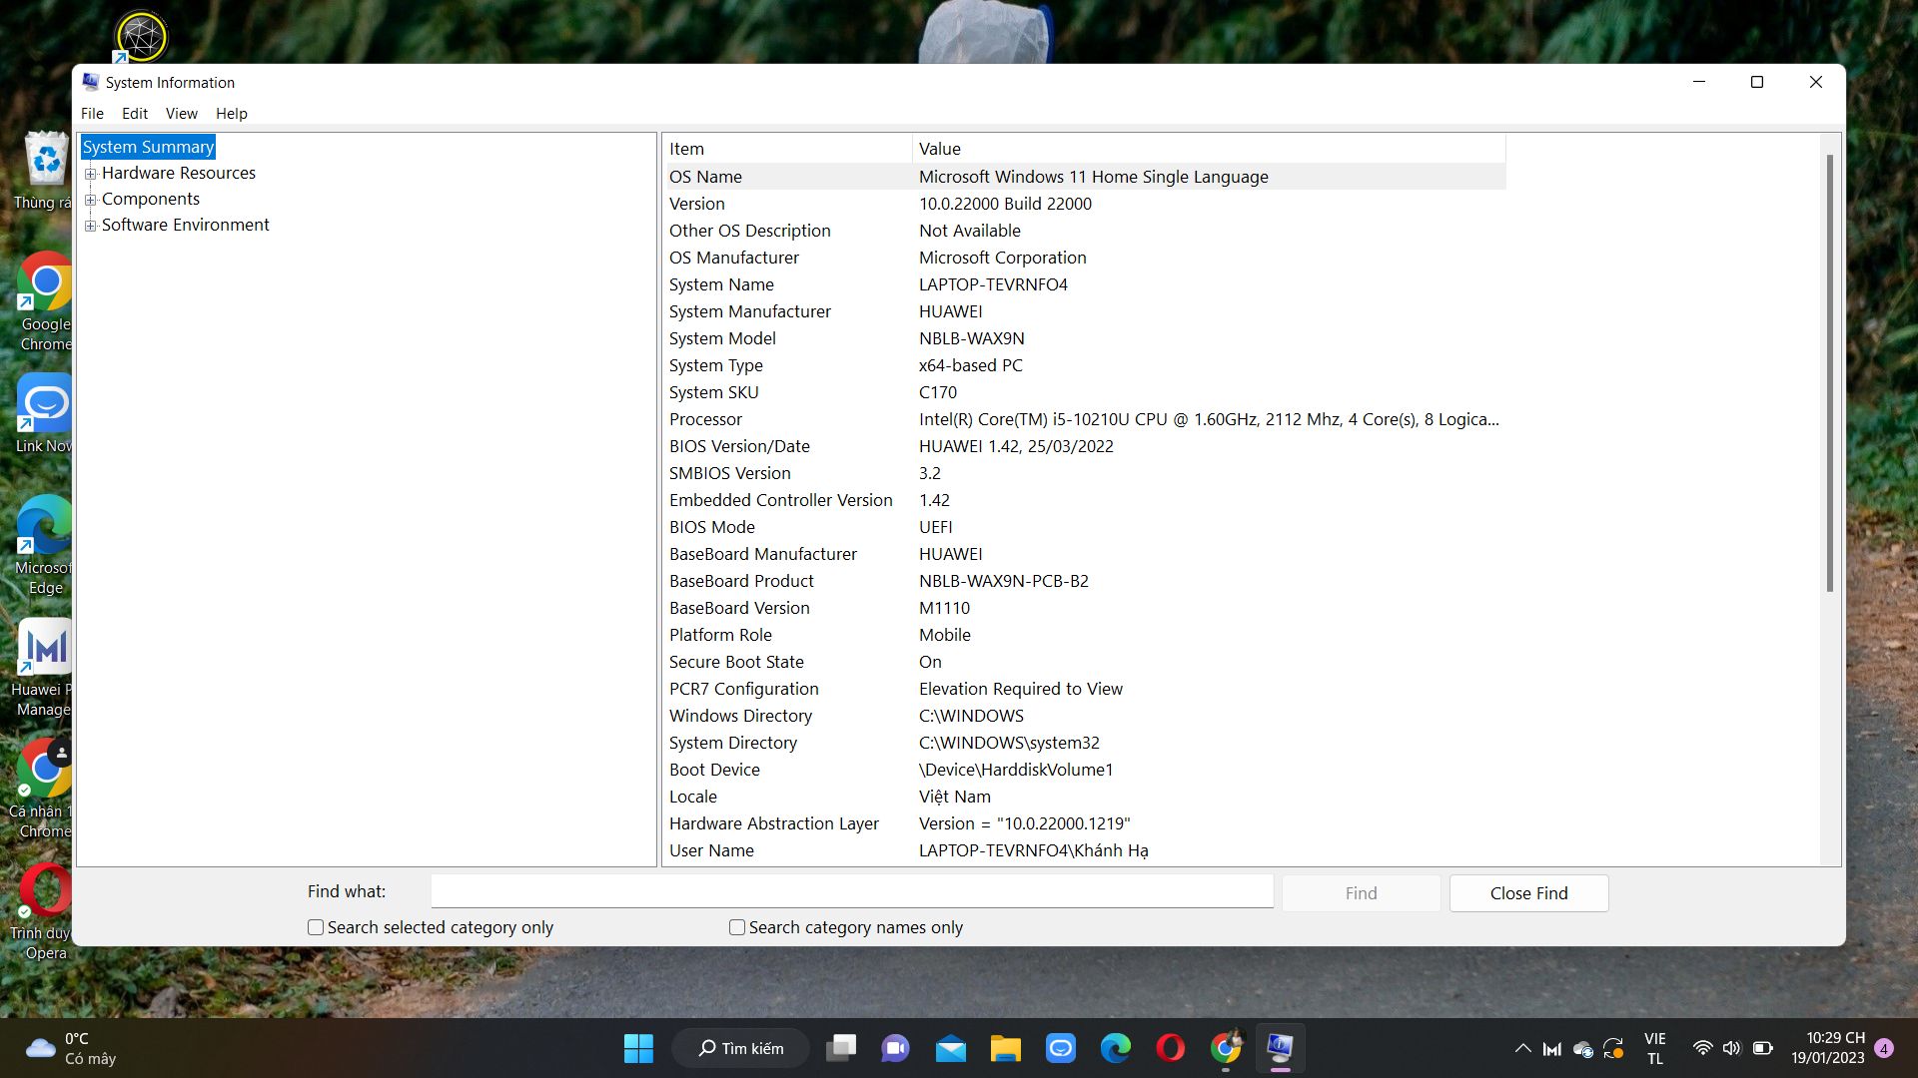Show hidden system tray icons

[1522, 1048]
